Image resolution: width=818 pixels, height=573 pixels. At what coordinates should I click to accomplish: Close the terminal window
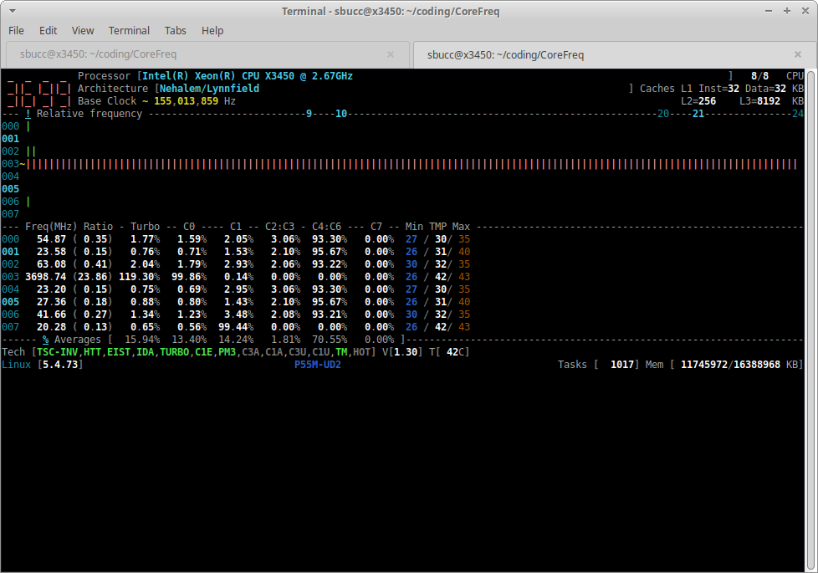[805, 11]
